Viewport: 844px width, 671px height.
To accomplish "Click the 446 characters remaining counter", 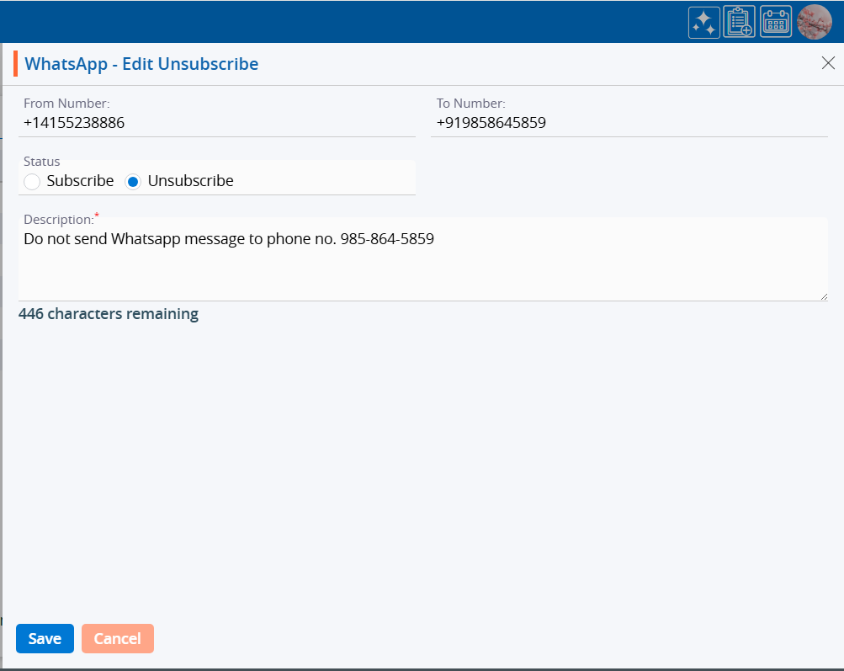I will pos(109,314).
